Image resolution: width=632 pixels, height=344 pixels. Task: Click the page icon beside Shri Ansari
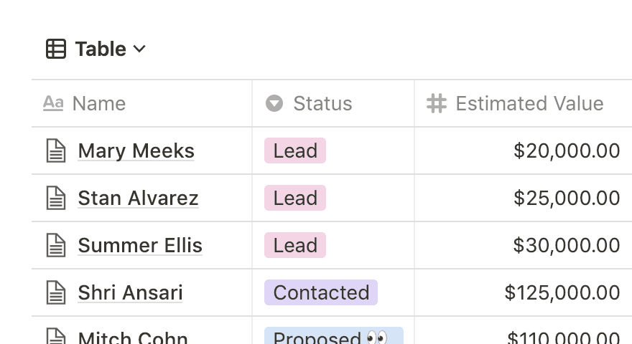[x=56, y=292]
